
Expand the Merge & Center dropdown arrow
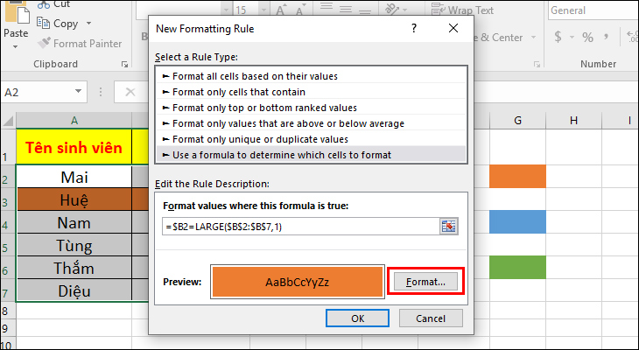coord(532,38)
